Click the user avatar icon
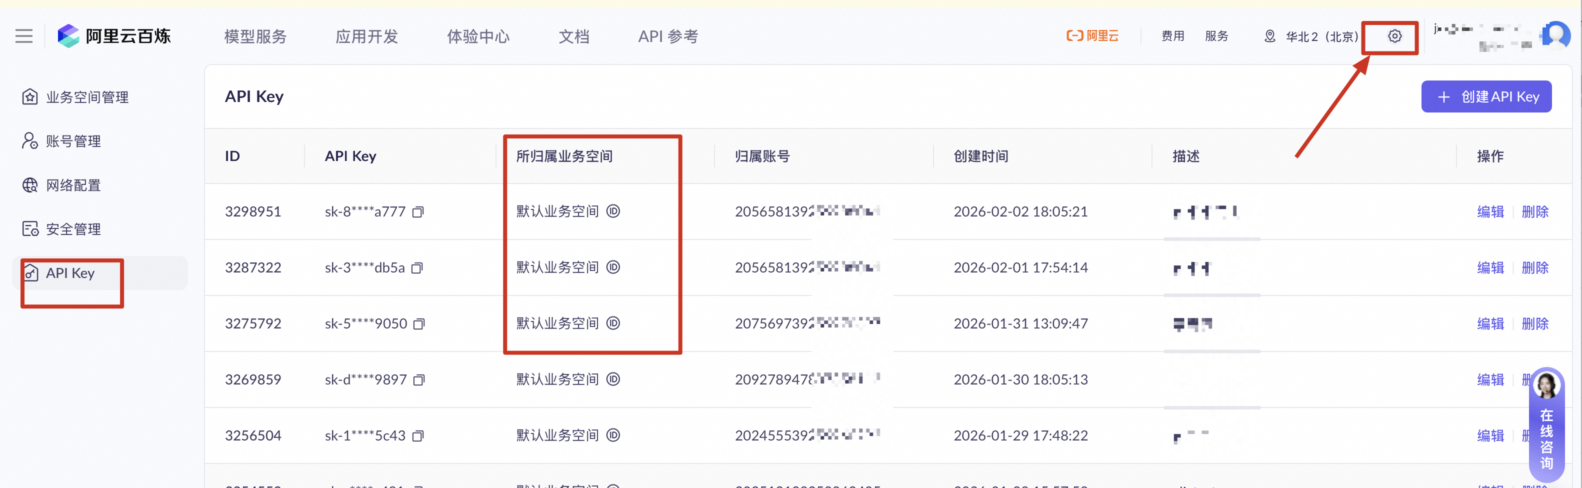Screen dimensions: 1582x488 coord(1555,35)
